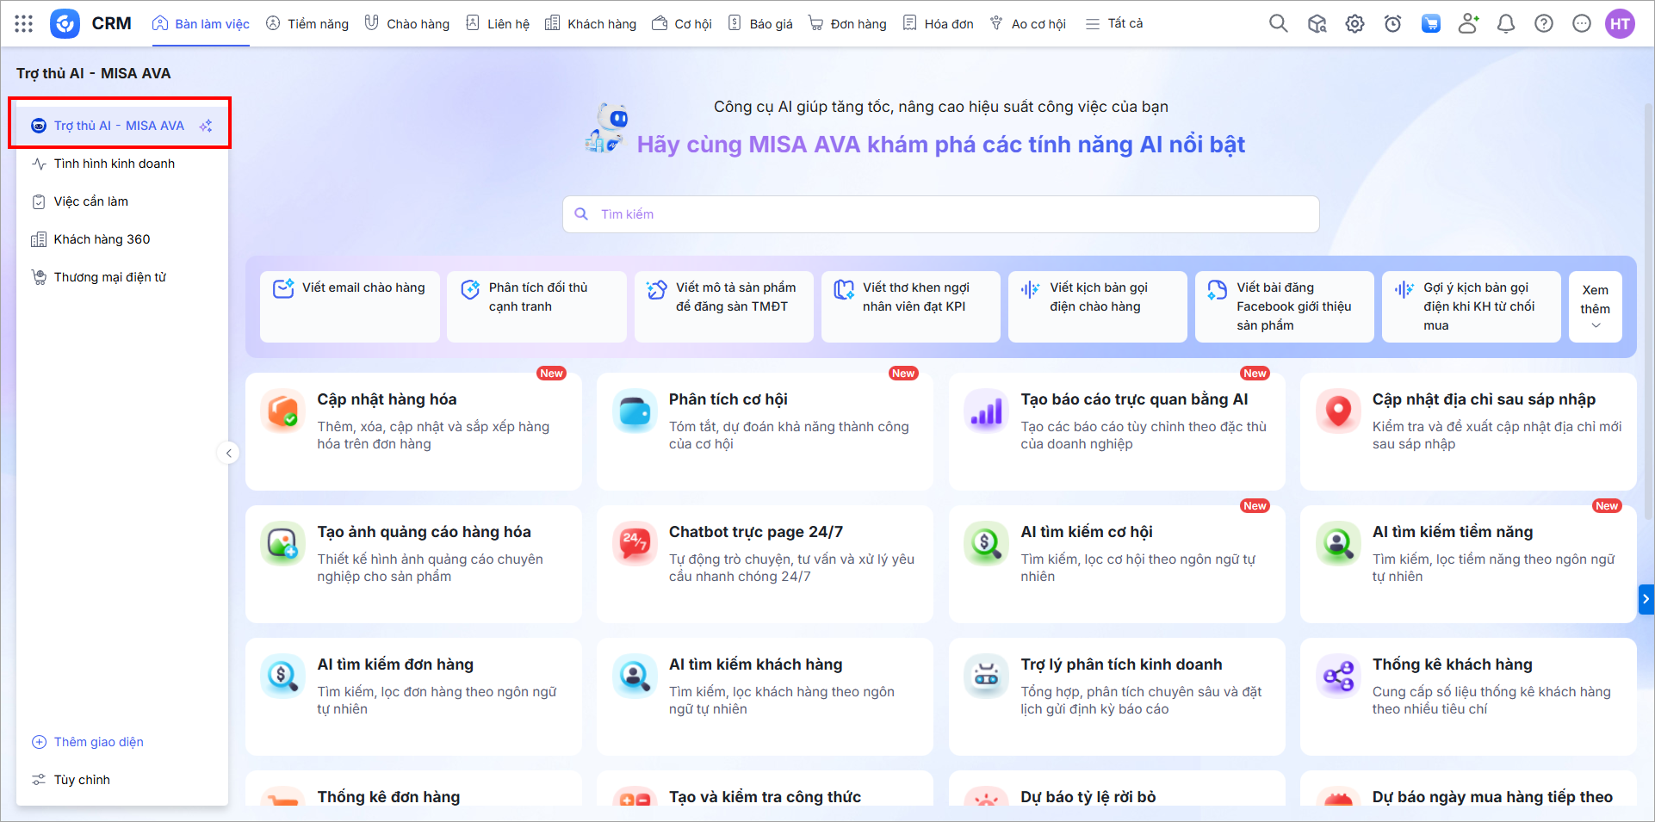Switch to the Khách hàng tab
This screenshot has width=1655, height=822.
(591, 24)
